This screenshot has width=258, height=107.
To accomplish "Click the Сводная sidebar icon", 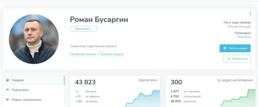I will coord(8,80).
